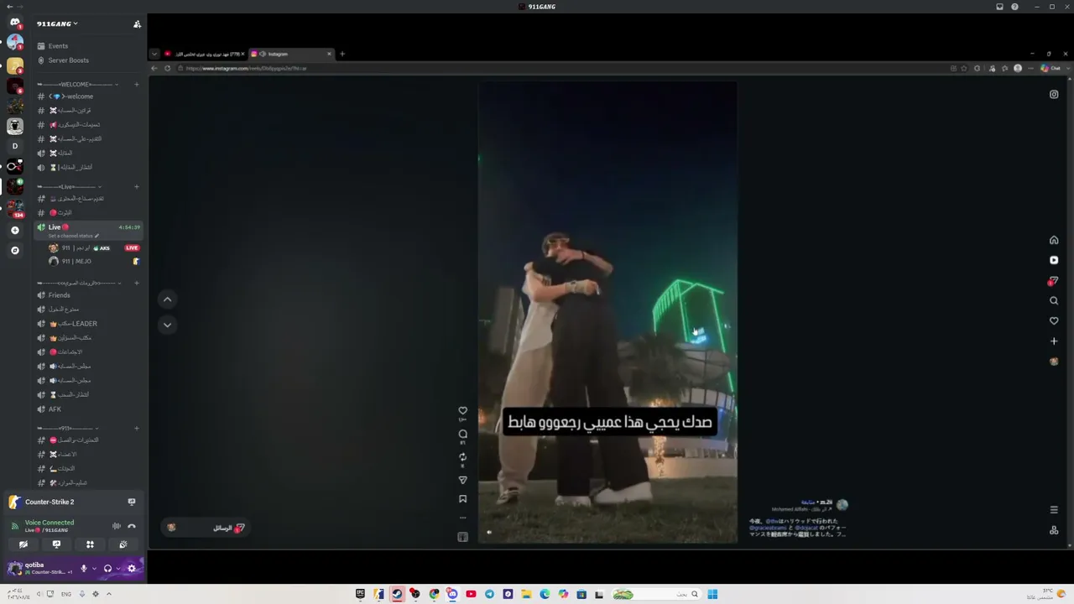Open the reel comments bubble
The image size is (1074, 604).
462,434
